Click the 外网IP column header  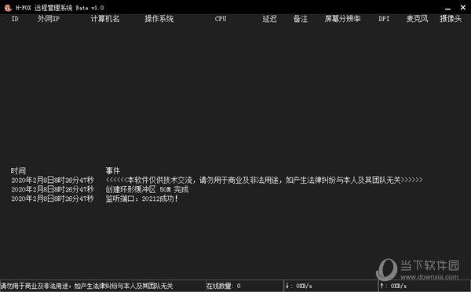click(49, 19)
